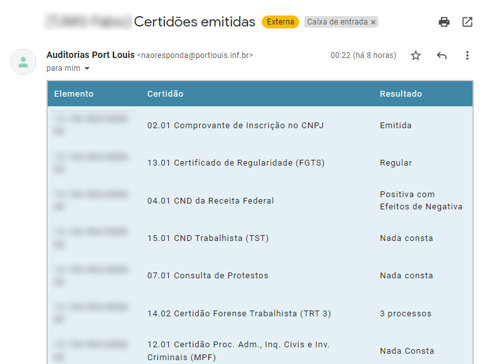Open the three-dot more options menu
488x364 pixels.
[x=467, y=55]
